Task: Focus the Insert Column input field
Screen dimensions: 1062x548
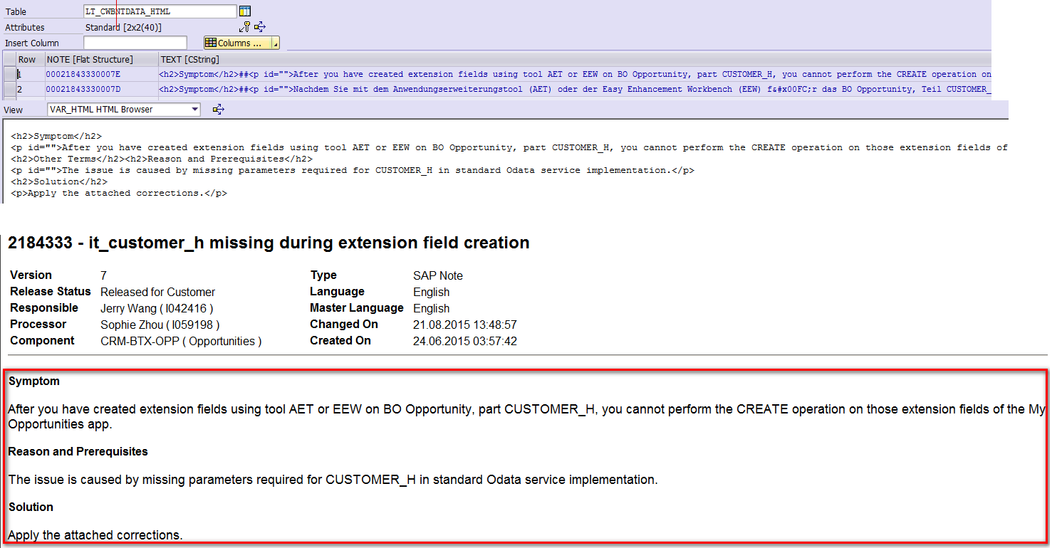Action: click(135, 43)
